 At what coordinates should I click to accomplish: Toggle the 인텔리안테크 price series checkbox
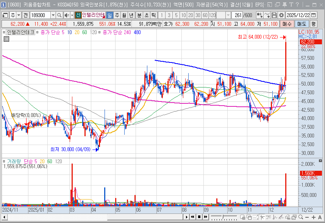(4, 32)
